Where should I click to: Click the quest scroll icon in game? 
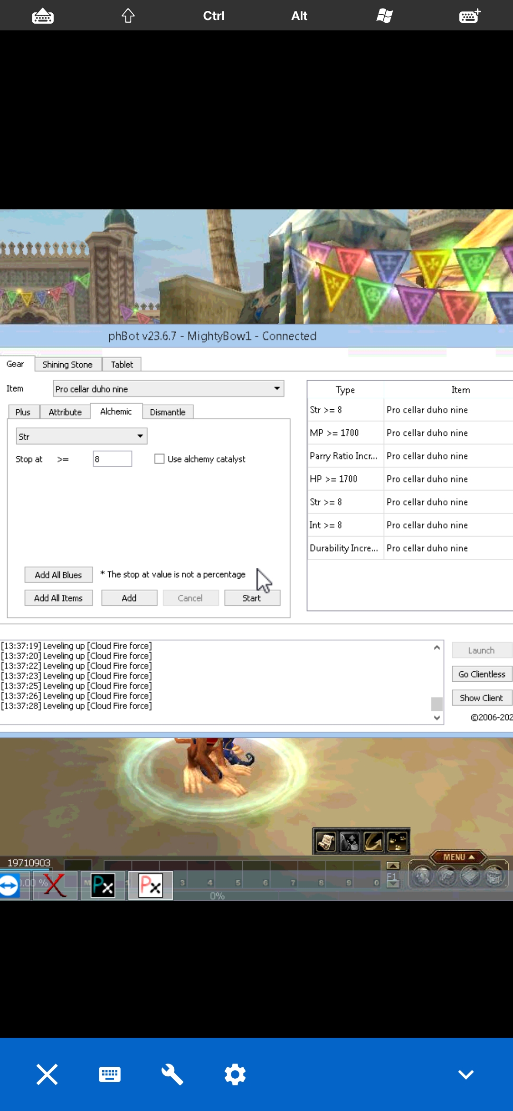(326, 842)
